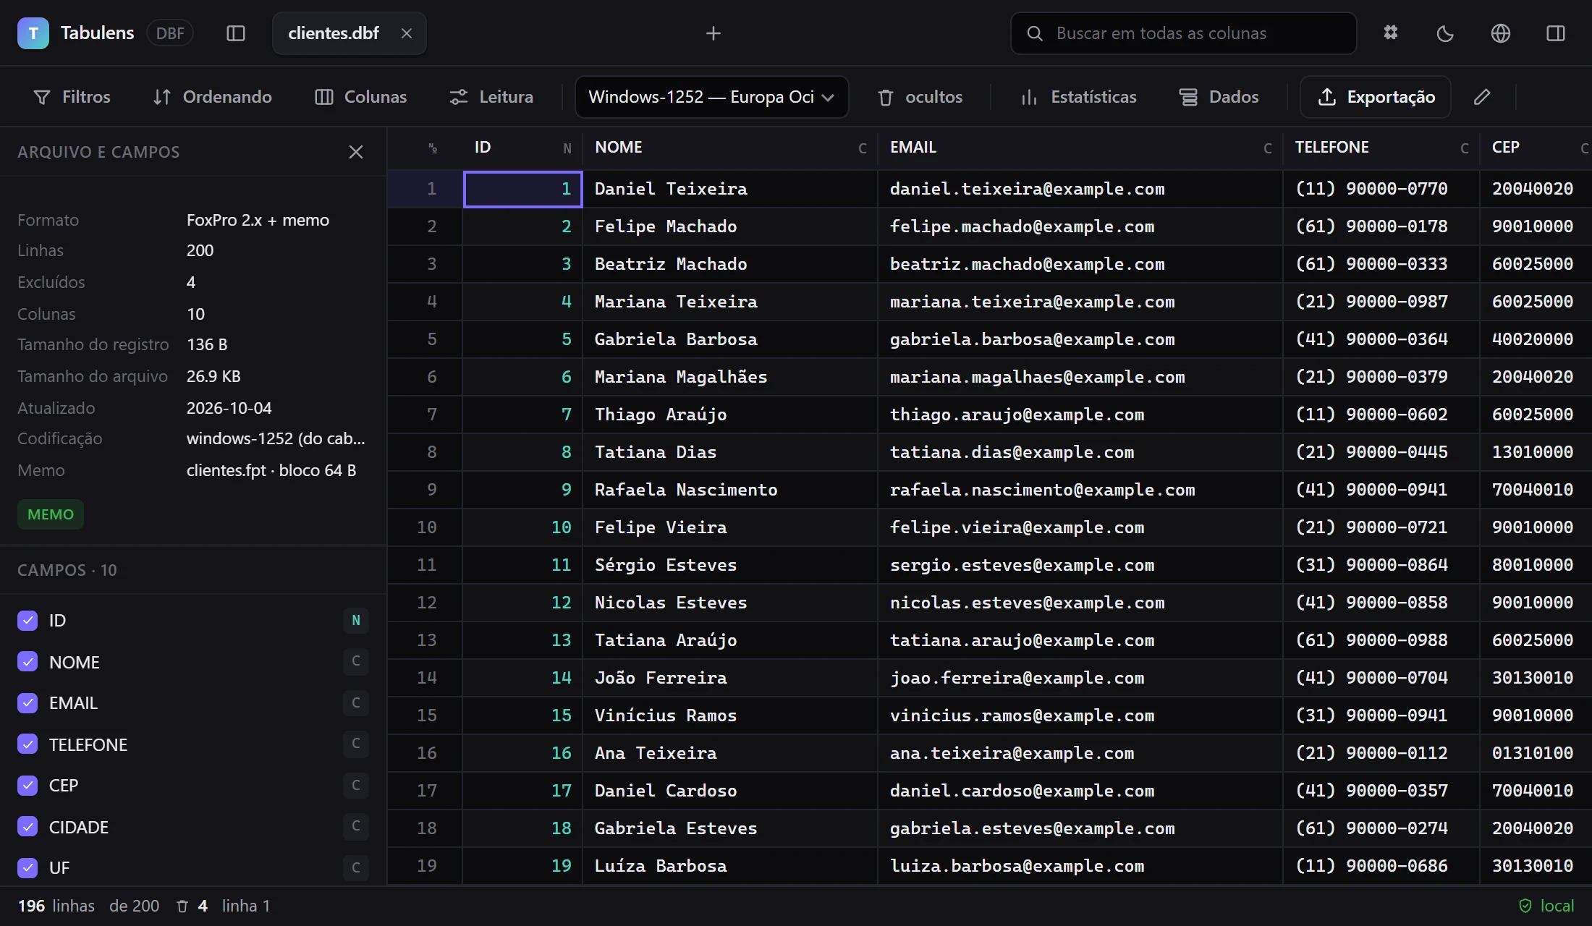1592x926 pixels.
Task: Click the TELEFONE column header
Action: tap(1381, 148)
